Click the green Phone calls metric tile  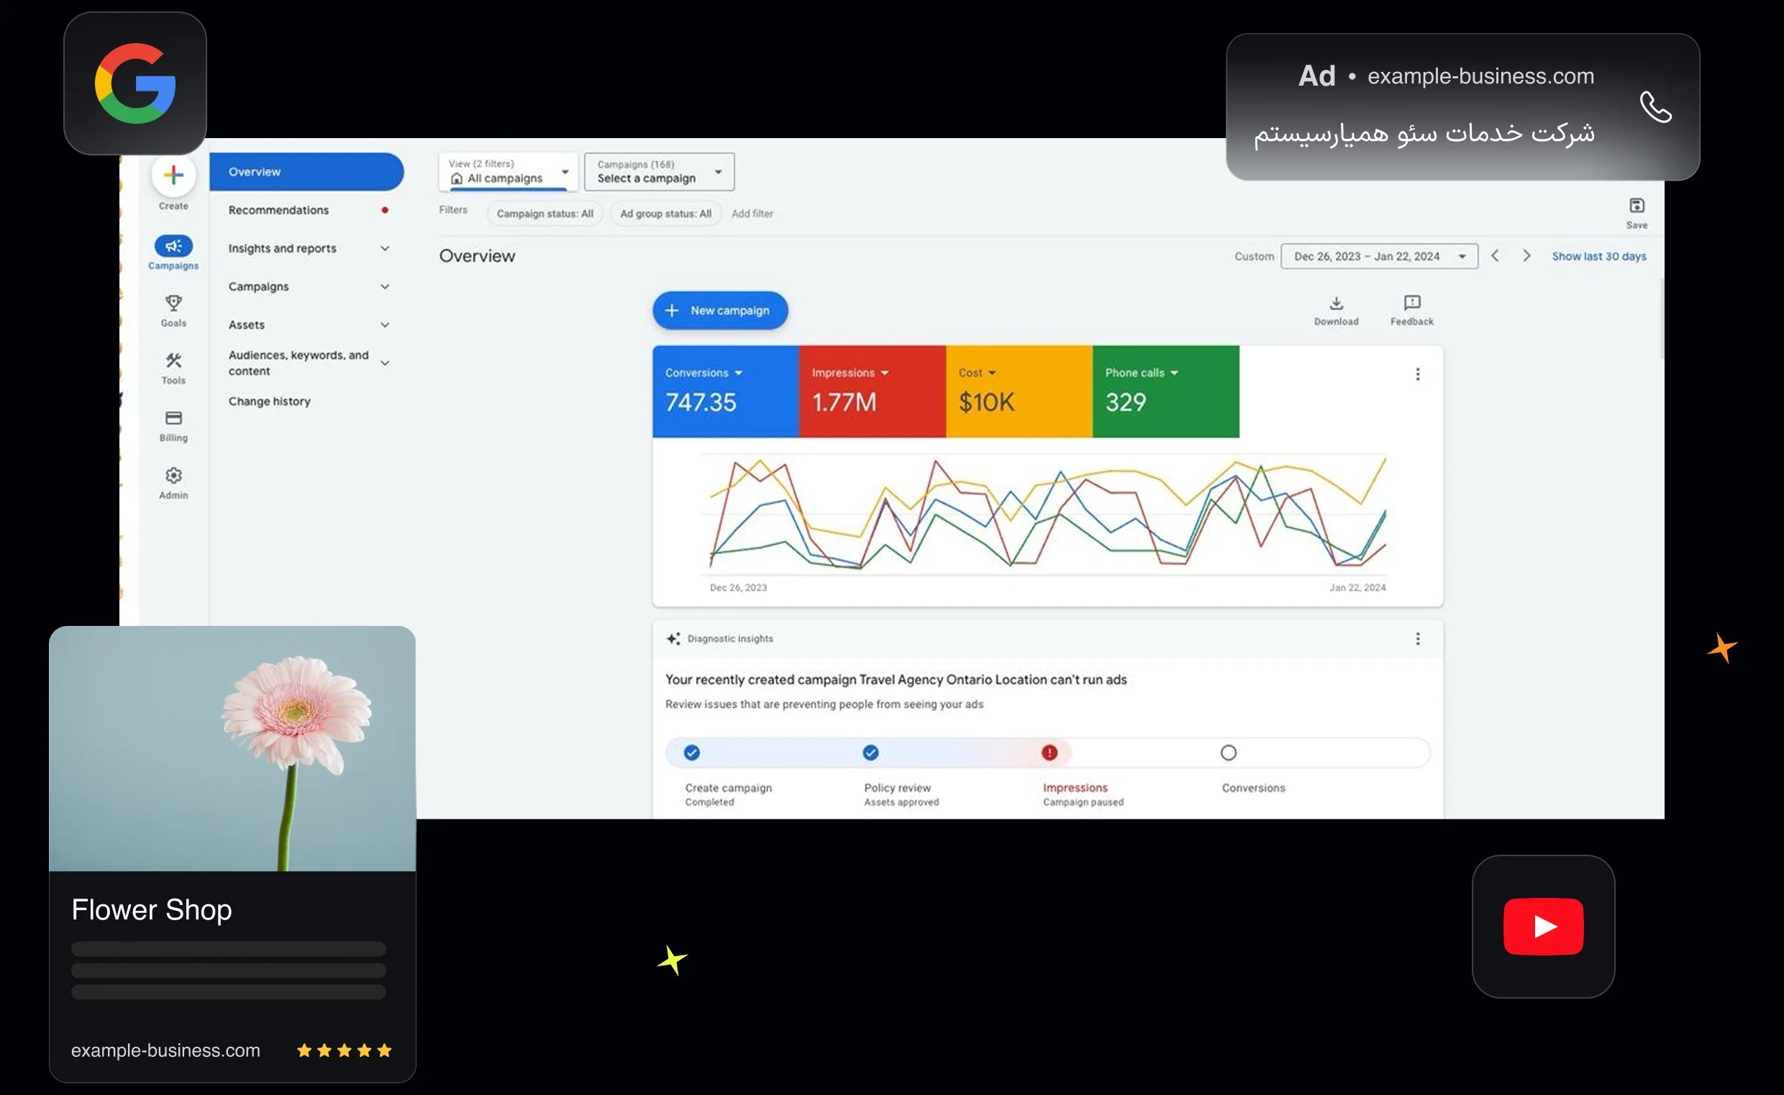tap(1165, 392)
